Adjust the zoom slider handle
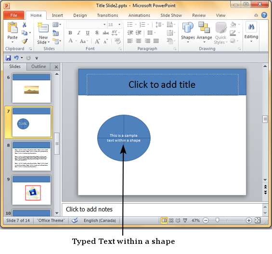 pyautogui.click(x=217, y=220)
